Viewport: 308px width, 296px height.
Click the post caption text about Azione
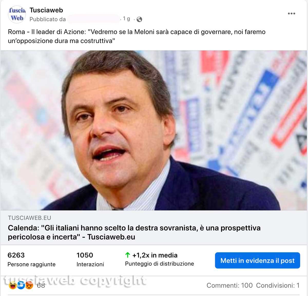point(137,36)
